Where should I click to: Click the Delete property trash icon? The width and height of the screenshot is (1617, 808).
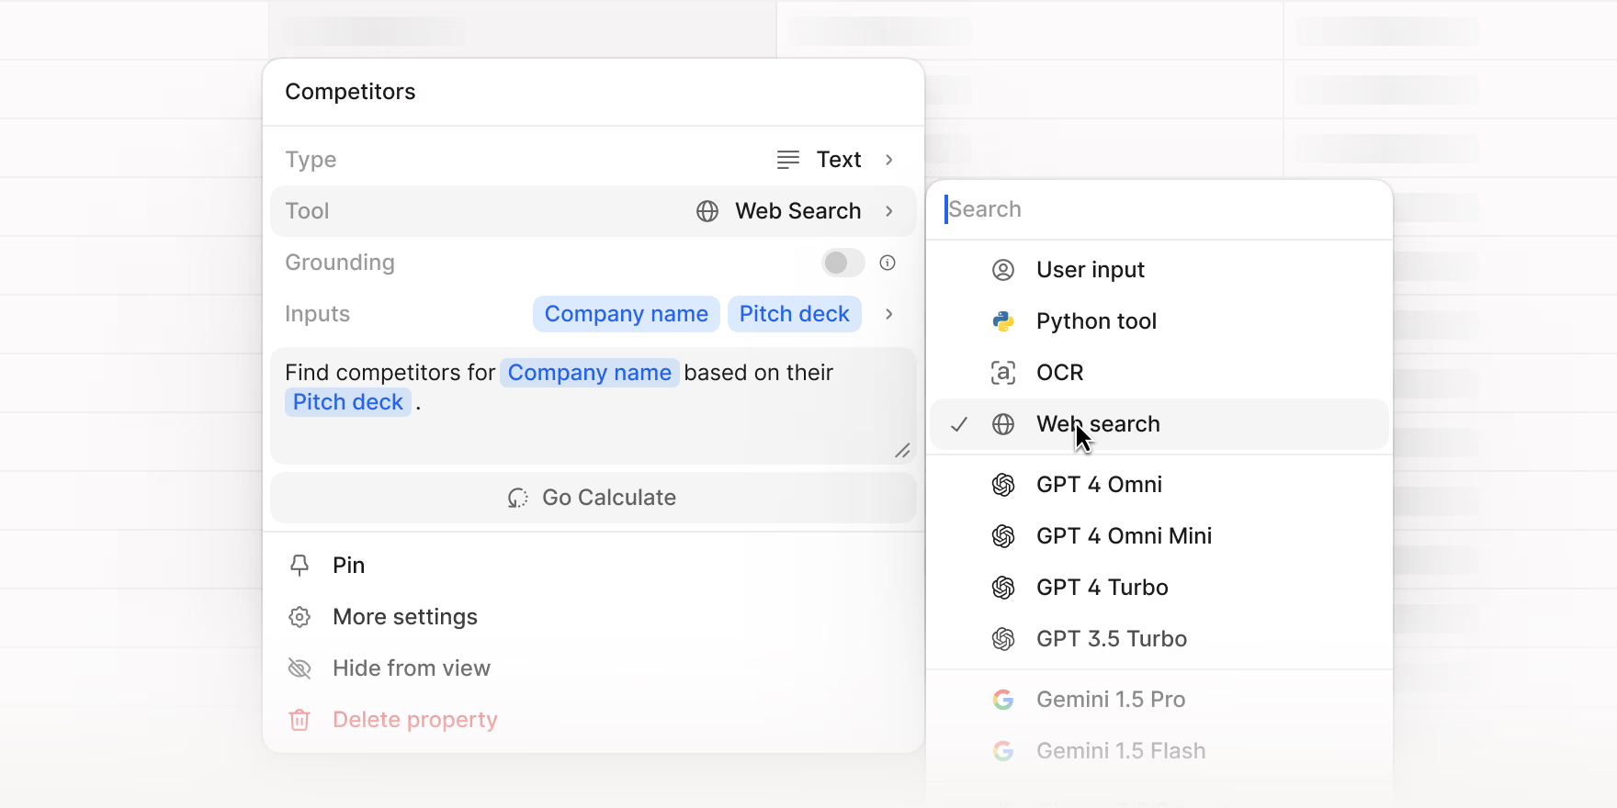click(300, 720)
